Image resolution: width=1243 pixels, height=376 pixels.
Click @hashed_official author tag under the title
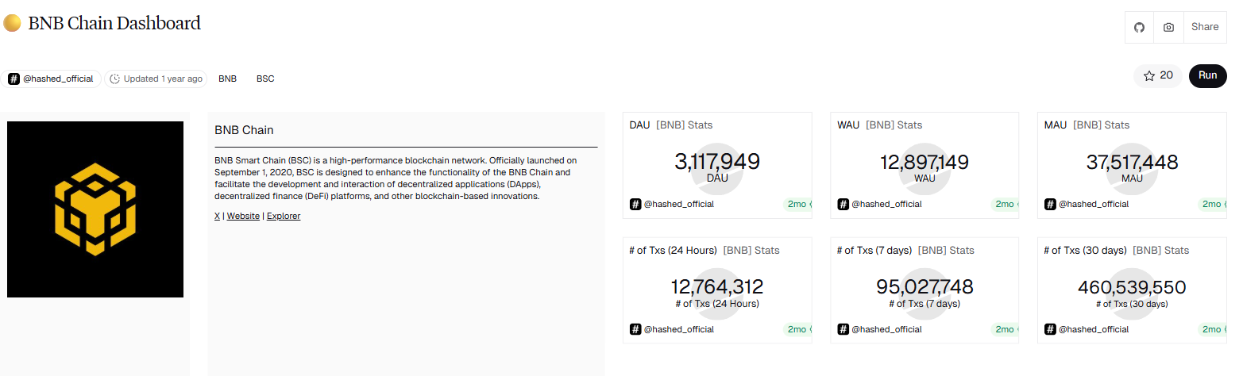coord(52,79)
